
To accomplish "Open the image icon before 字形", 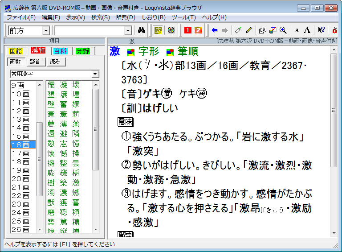I will pyautogui.click(x=130, y=53).
